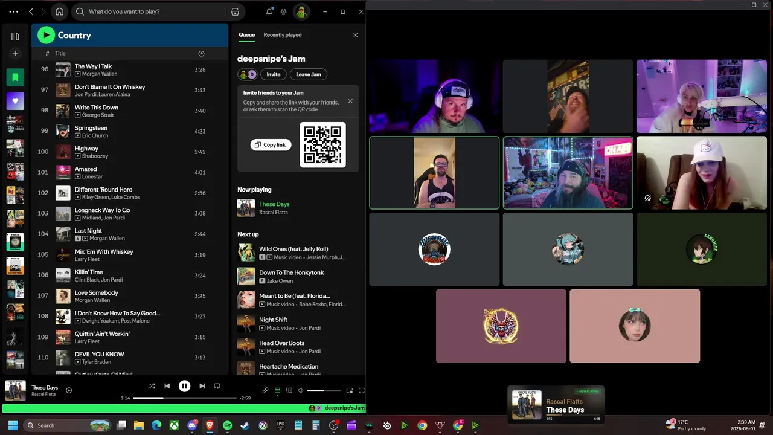Select the track 'Don't Blame It On Whiskey'

(110, 87)
